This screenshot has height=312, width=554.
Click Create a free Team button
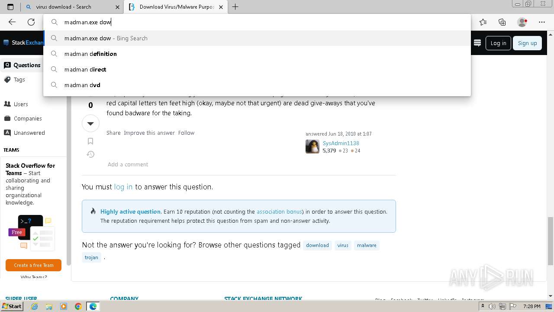pos(33,265)
